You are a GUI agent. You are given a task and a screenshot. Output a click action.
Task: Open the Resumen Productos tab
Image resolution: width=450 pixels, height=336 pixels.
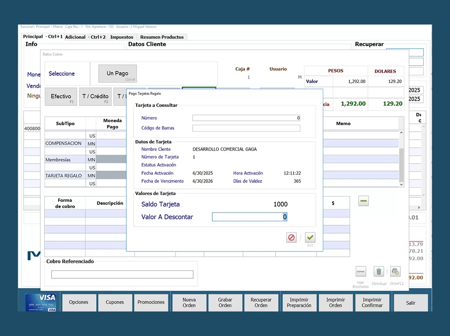162,37
